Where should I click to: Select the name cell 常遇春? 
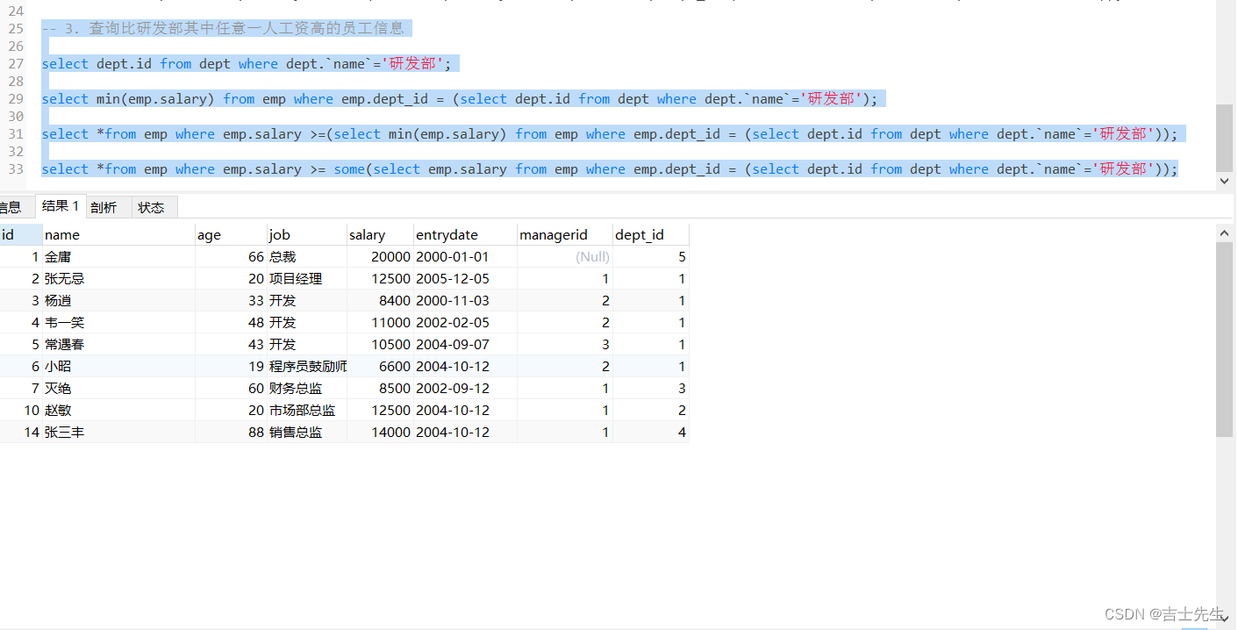click(x=118, y=345)
